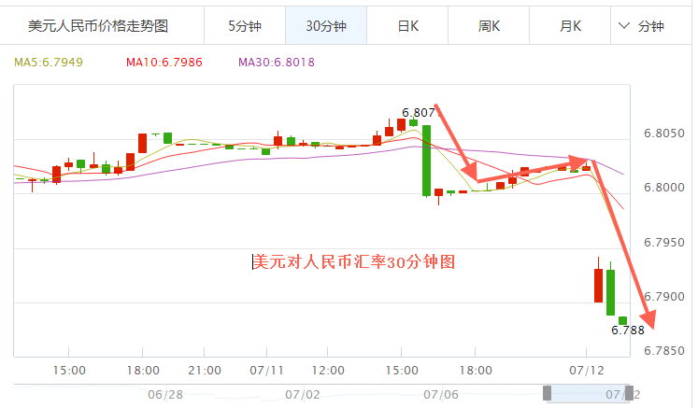The image size is (698, 408).
Task: Click the 07/06 date on timeline navigator
Action: click(441, 395)
